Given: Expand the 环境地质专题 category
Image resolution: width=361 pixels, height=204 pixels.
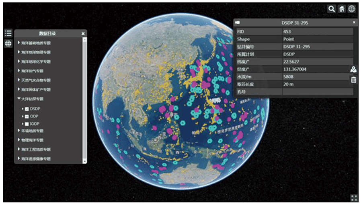Looking at the screenshot, I should pos(19,131).
